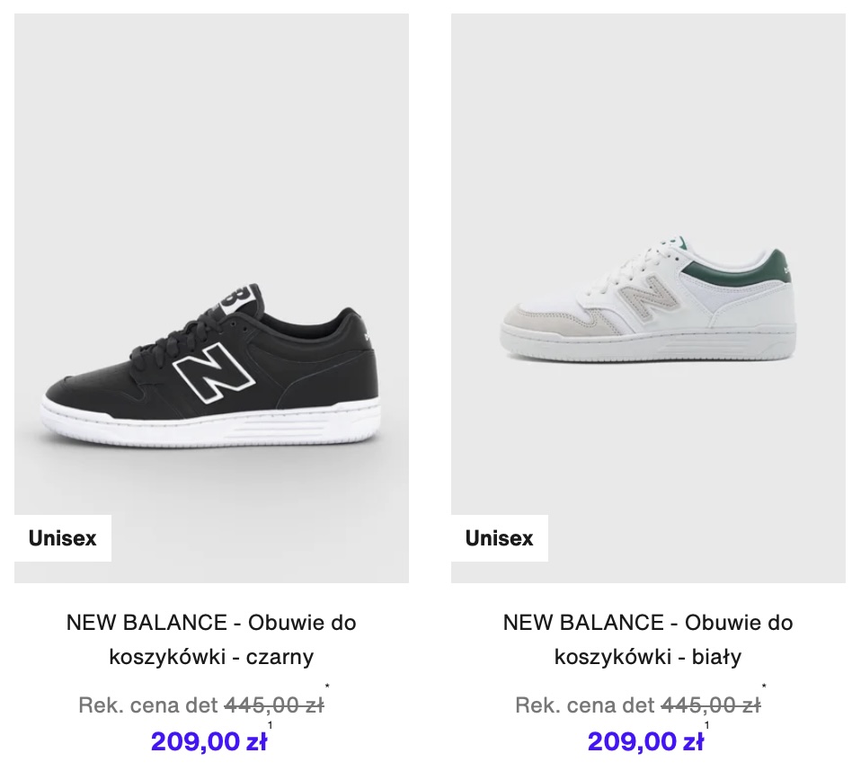Click the 209,00 zł price under black shoe

pos(209,741)
